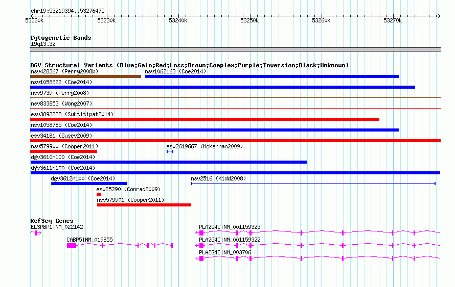The width and height of the screenshot is (455, 287).
Task: Click the blue nsv1058785 gain bar
Action: coord(214,130)
